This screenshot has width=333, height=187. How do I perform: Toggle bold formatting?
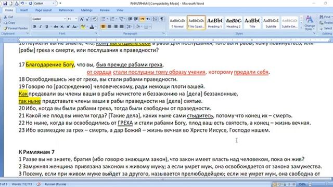(34, 26)
